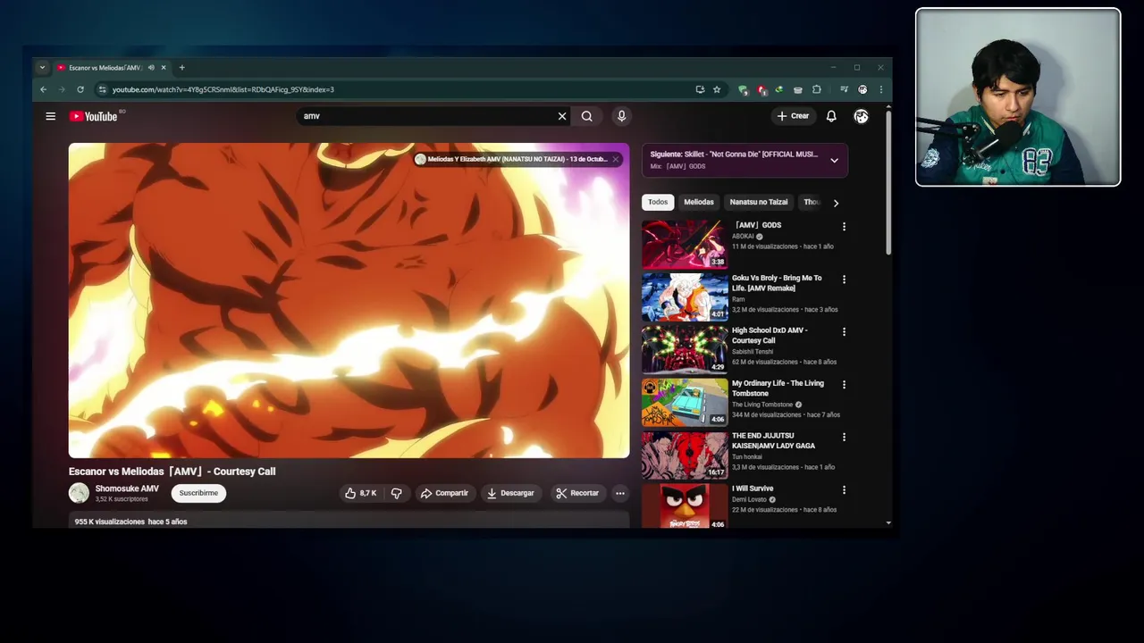
Task: Show more filter chips with arrow
Action: (836, 204)
